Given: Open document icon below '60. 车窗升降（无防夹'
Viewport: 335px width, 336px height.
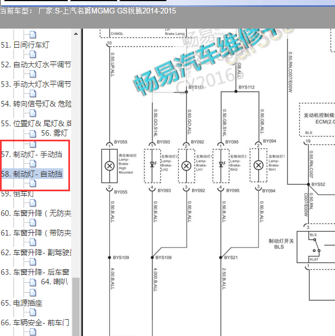Looking at the screenshot, I should click(x=32, y=223).
